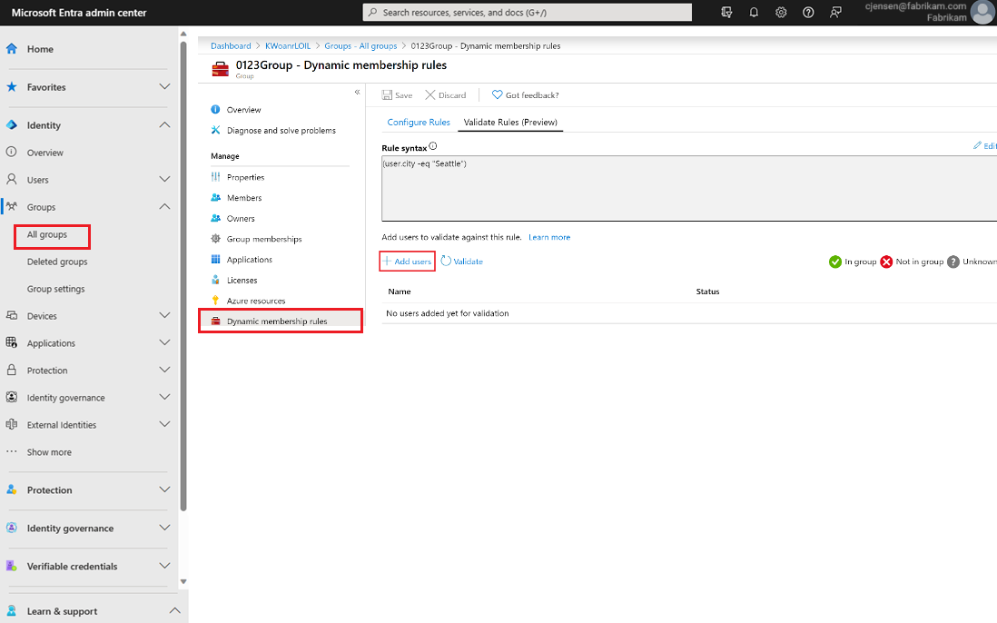Click the Applications grid icon in sidebar

point(12,342)
